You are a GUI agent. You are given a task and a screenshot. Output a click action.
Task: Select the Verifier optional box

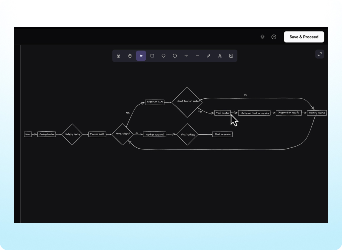(x=155, y=134)
